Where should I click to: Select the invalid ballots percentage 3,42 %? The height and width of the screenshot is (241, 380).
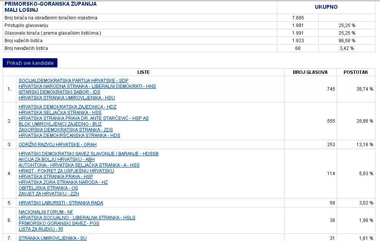click(x=347, y=48)
